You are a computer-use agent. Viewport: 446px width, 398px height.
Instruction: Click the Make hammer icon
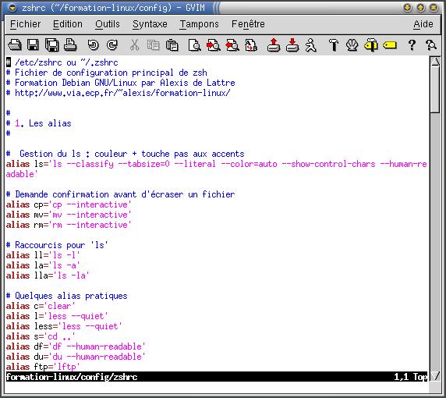(x=334, y=45)
